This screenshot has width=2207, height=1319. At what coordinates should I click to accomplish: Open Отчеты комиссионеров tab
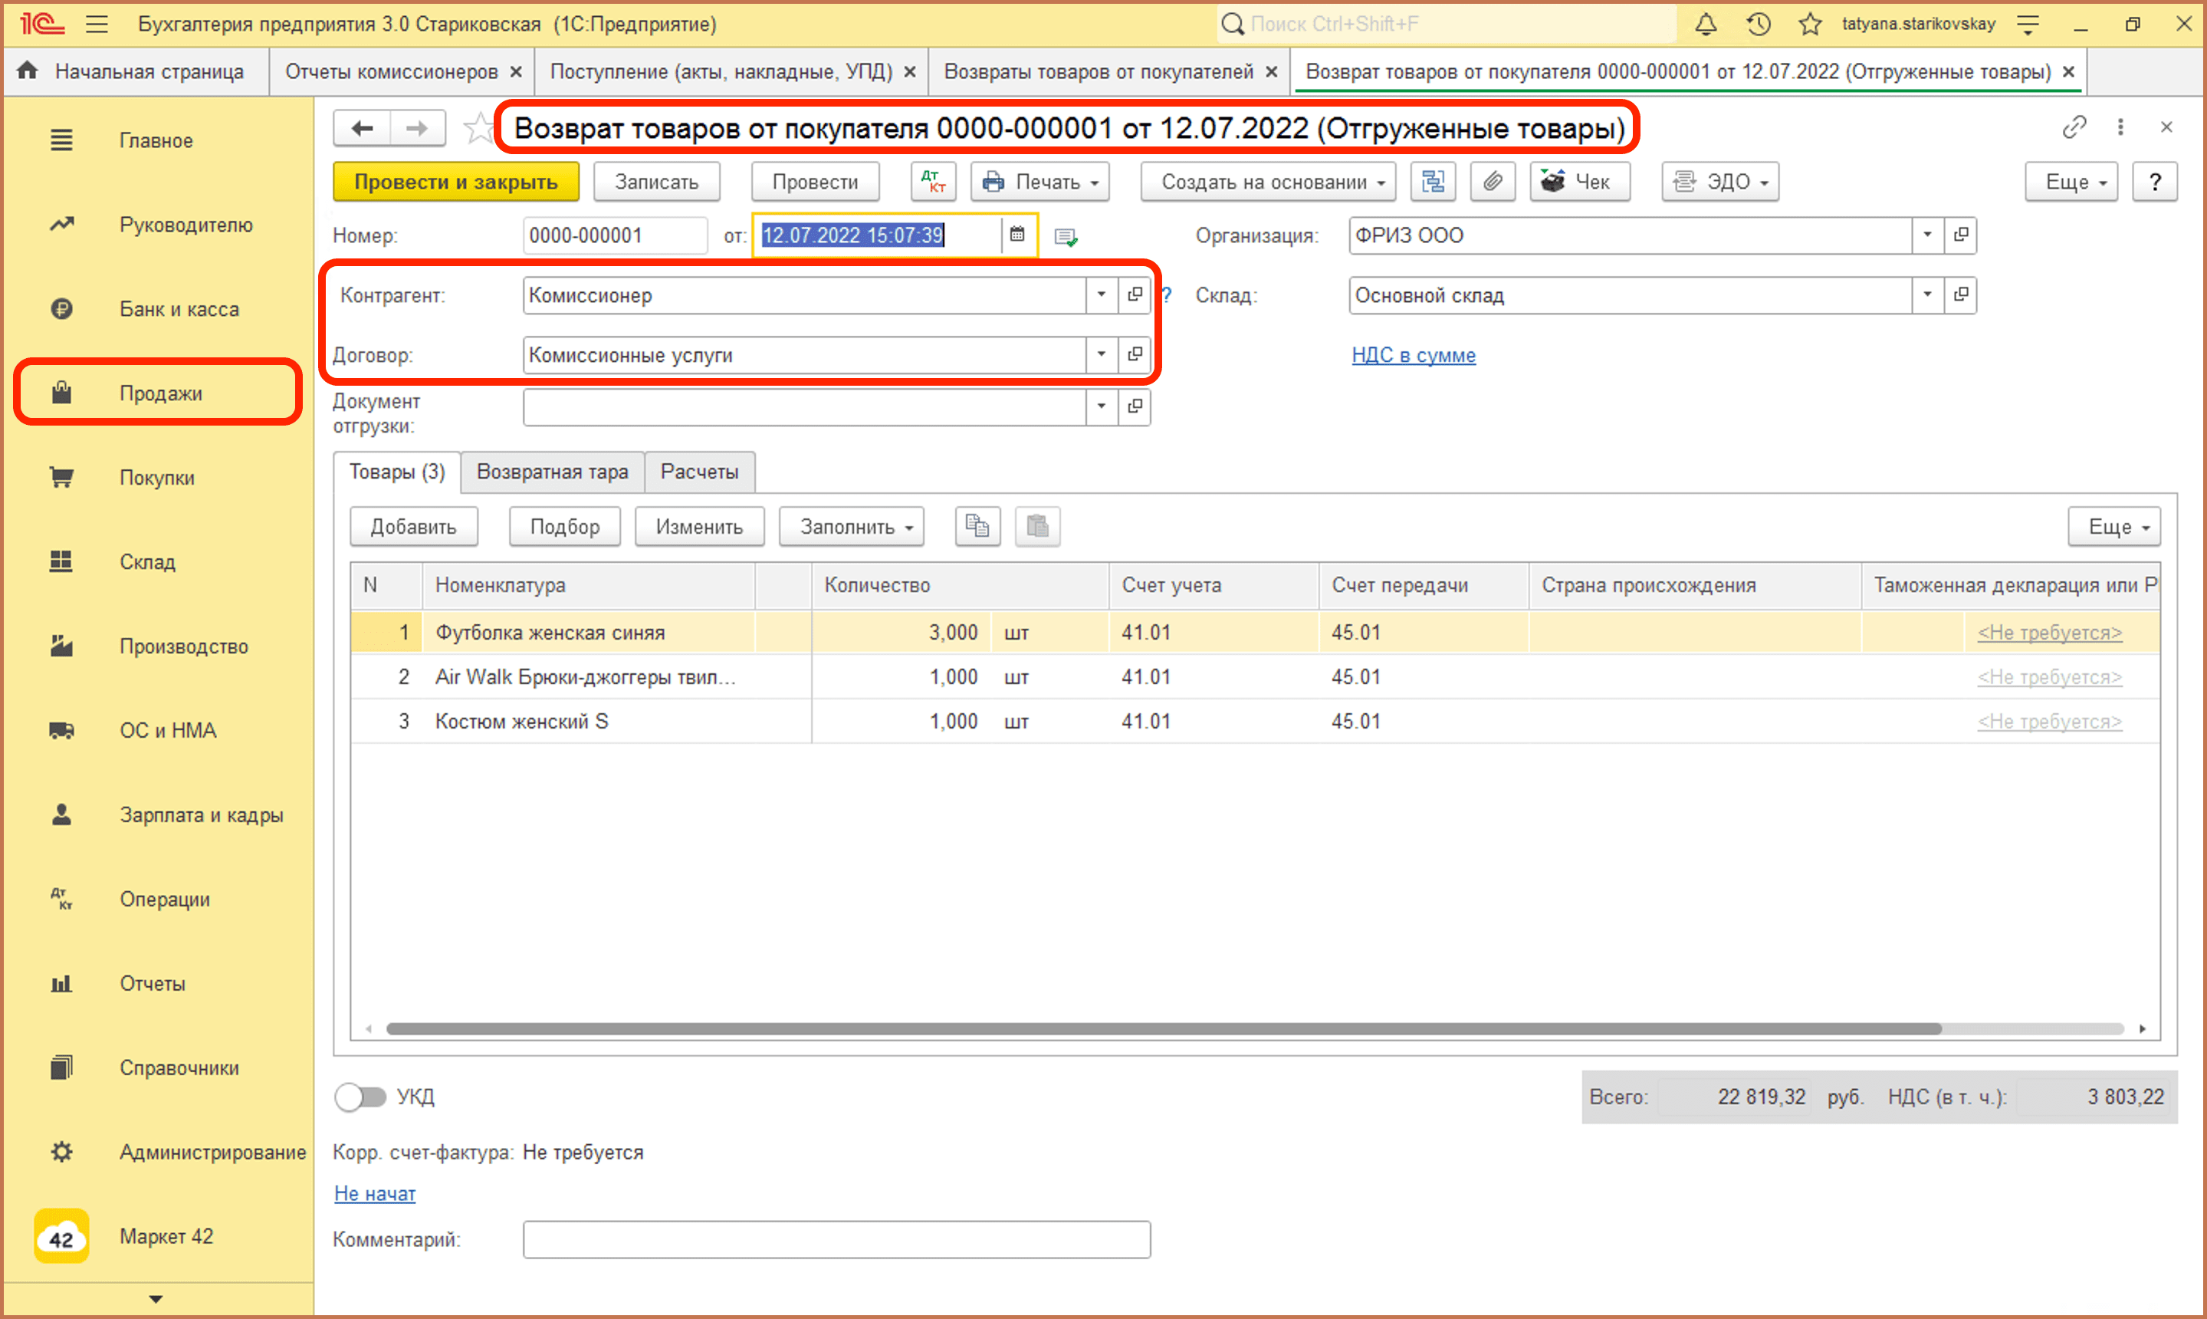[391, 72]
